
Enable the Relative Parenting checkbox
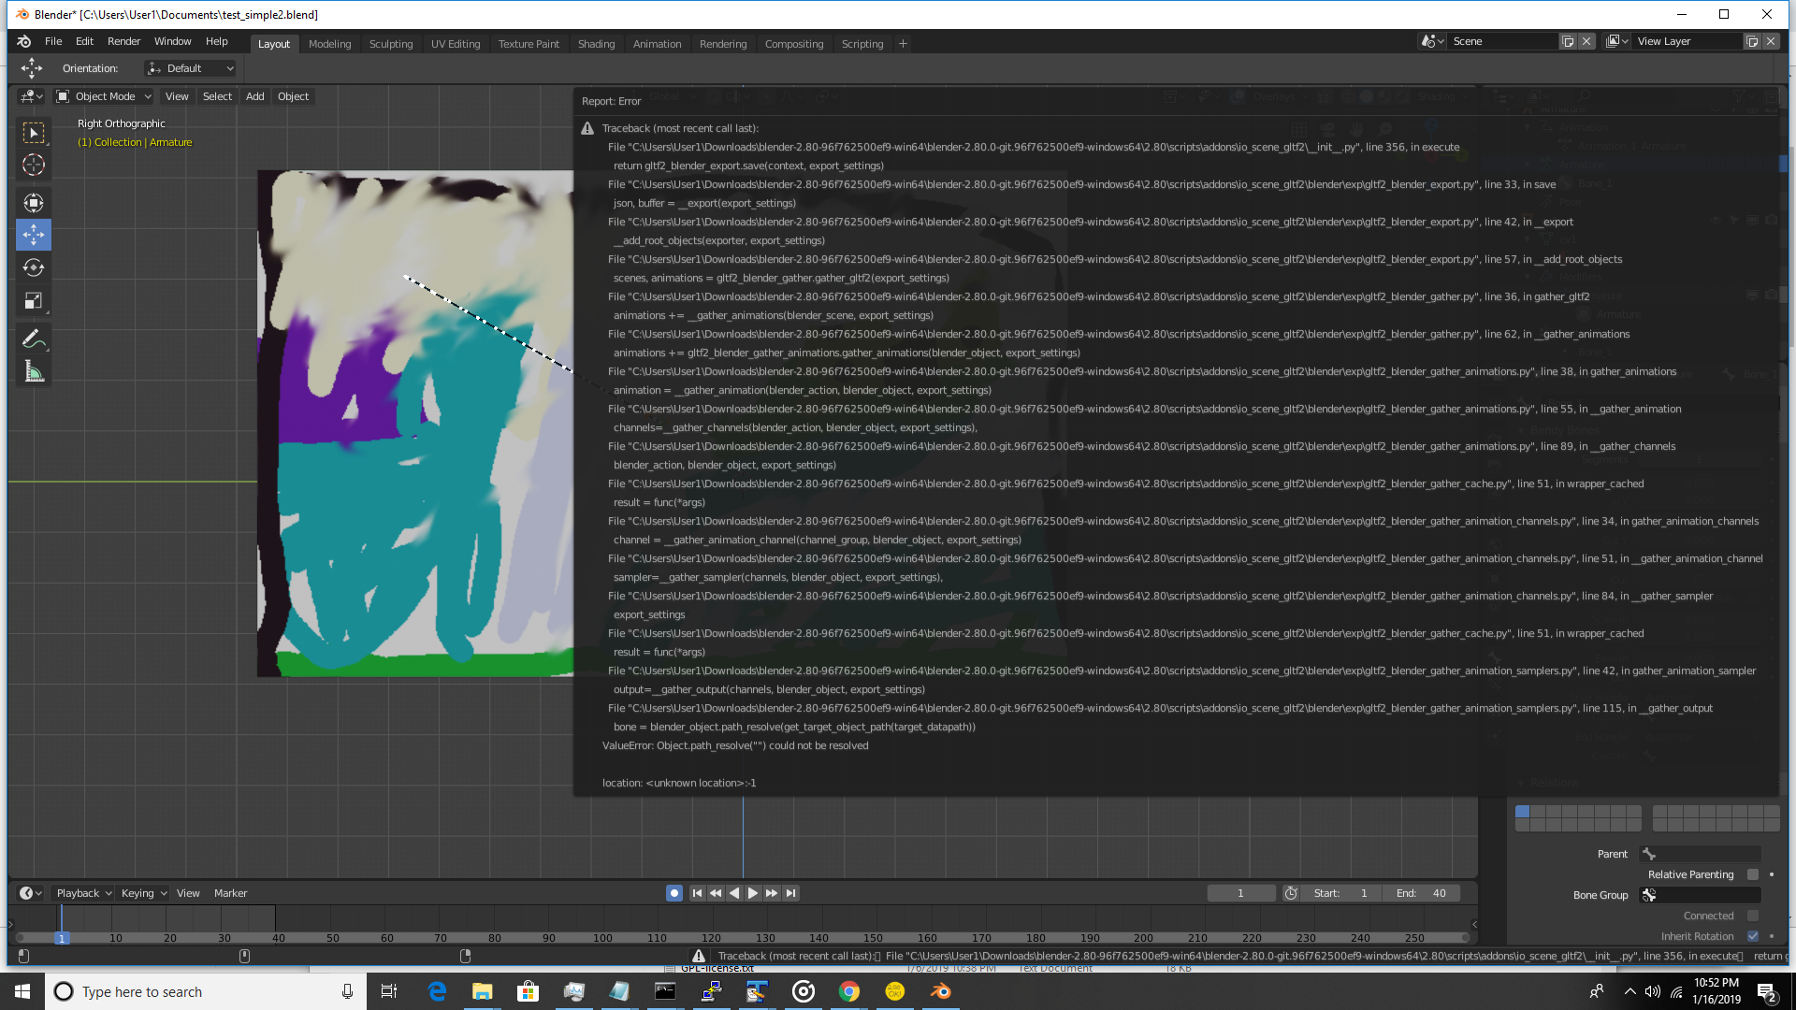point(1753,874)
